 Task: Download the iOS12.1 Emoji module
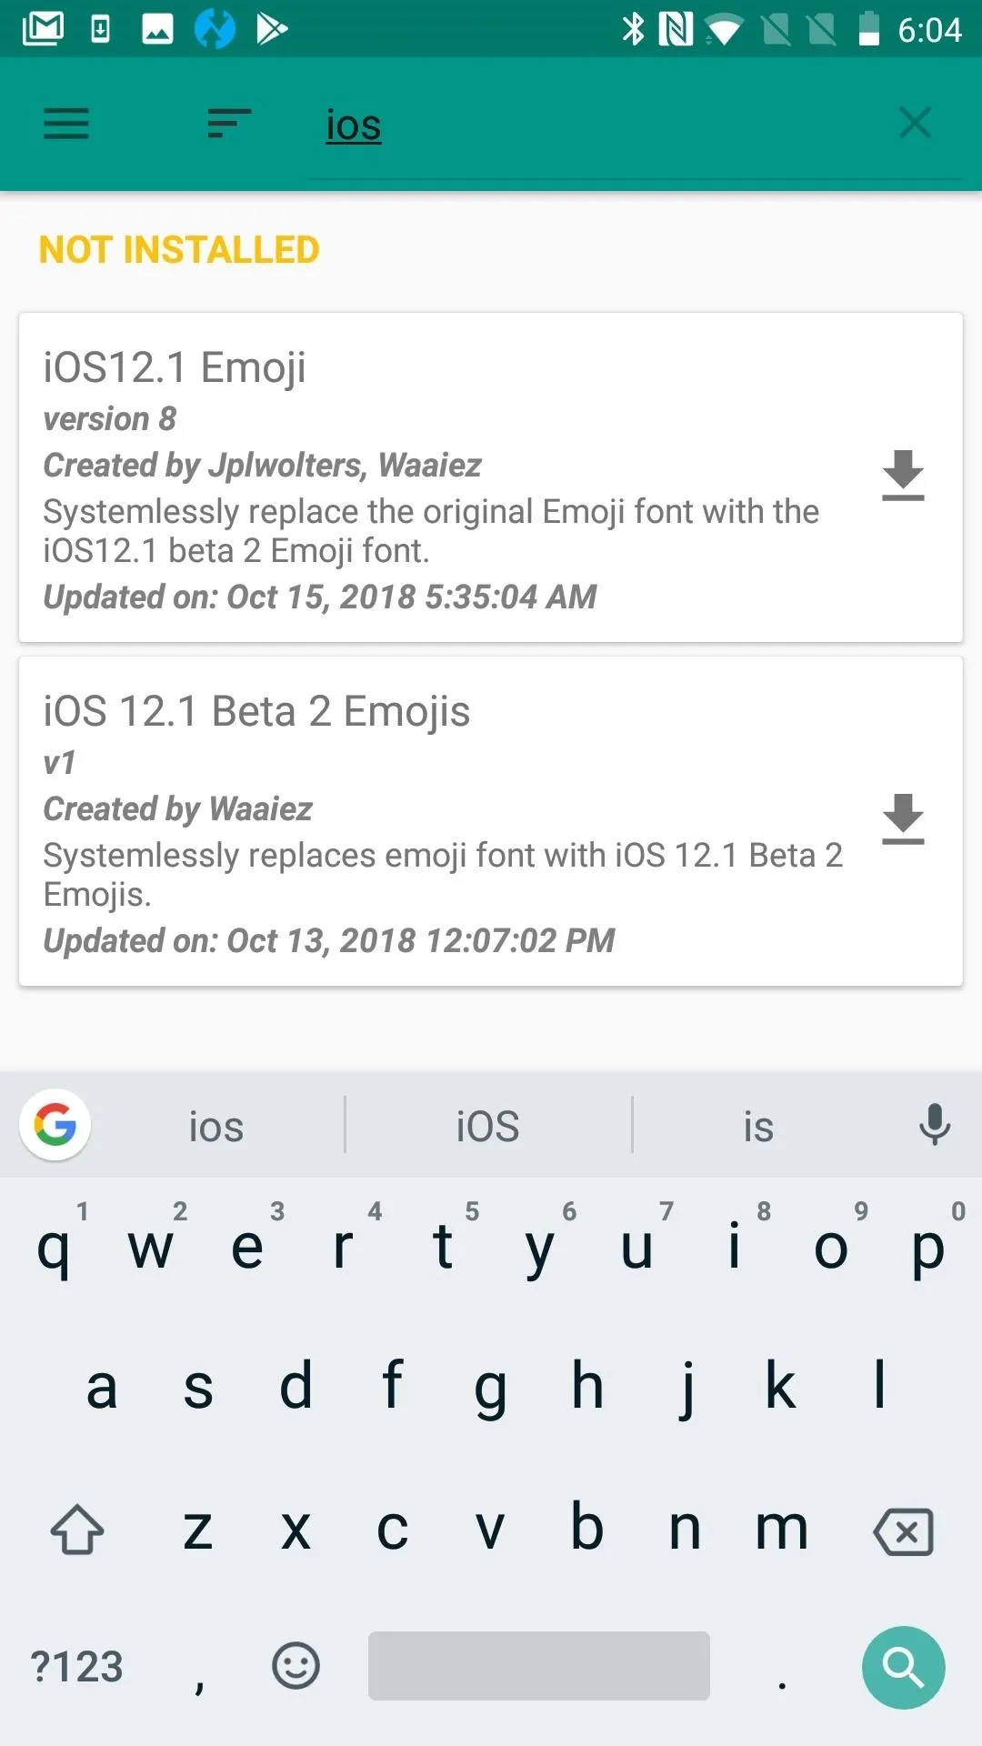(x=903, y=476)
